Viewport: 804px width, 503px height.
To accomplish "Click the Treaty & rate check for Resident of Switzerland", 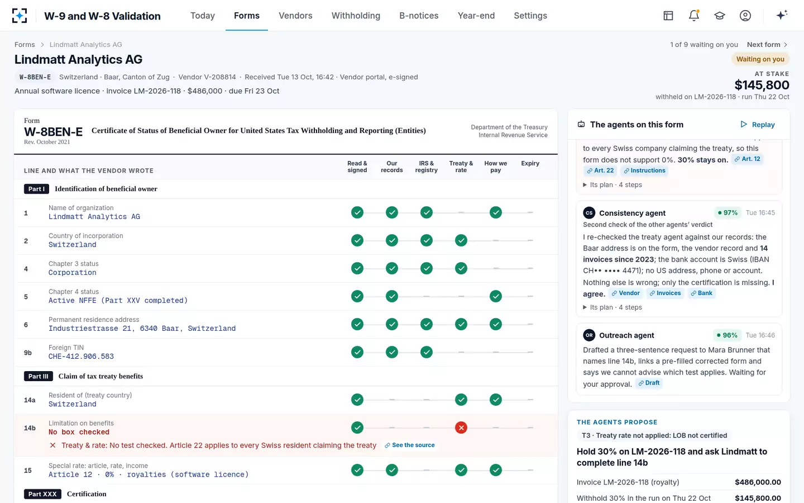I will pyautogui.click(x=461, y=400).
